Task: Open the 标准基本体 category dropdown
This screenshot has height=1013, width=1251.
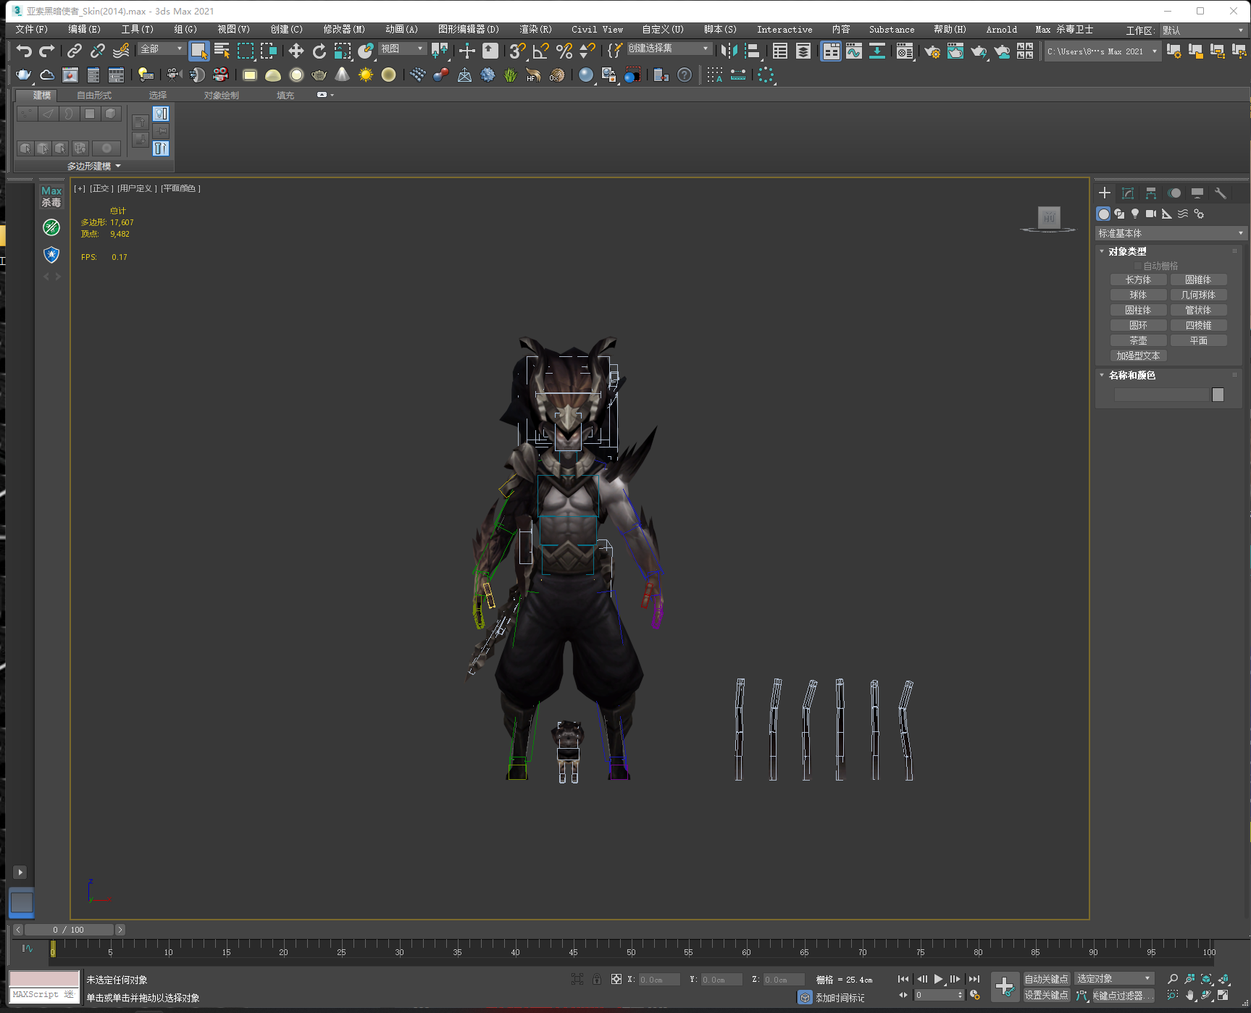Action: tap(1171, 233)
